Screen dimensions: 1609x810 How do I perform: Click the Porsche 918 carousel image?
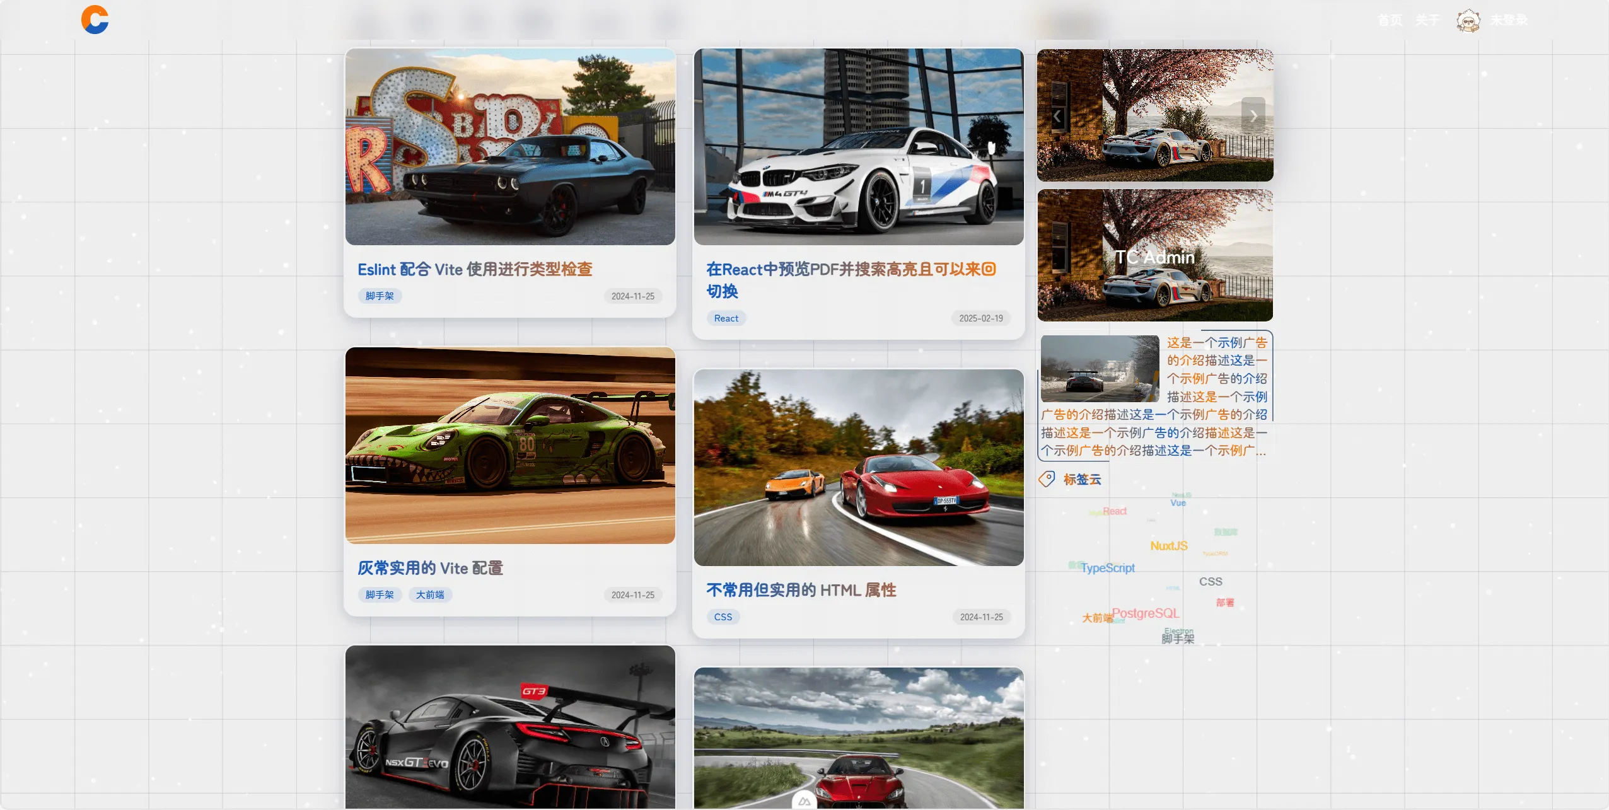coord(1155,115)
